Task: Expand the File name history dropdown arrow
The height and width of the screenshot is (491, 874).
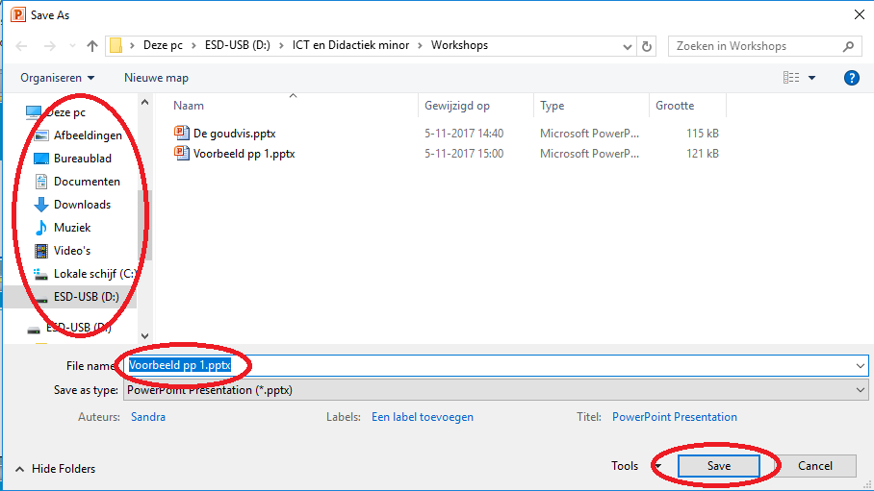Action: [860, 366]
